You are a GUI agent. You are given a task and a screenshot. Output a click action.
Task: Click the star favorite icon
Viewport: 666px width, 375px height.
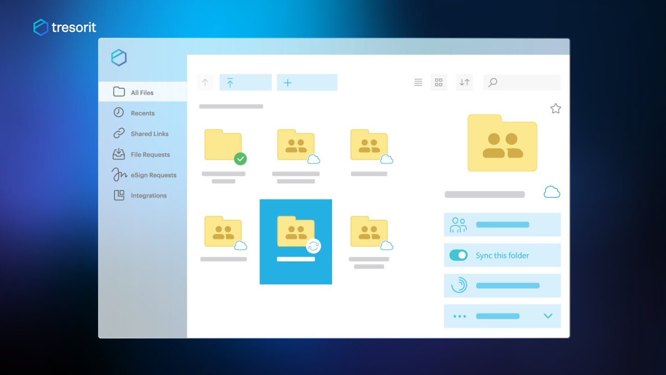tap(556, 108)
